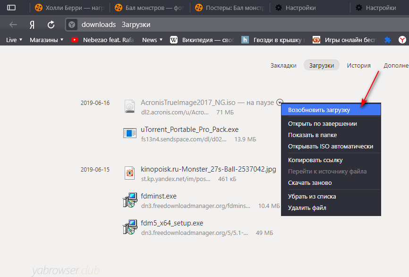Viewport: 409px width, 277px height.
Task: Click the red Yandex Y bookmark icon
Action: (402, 40)
